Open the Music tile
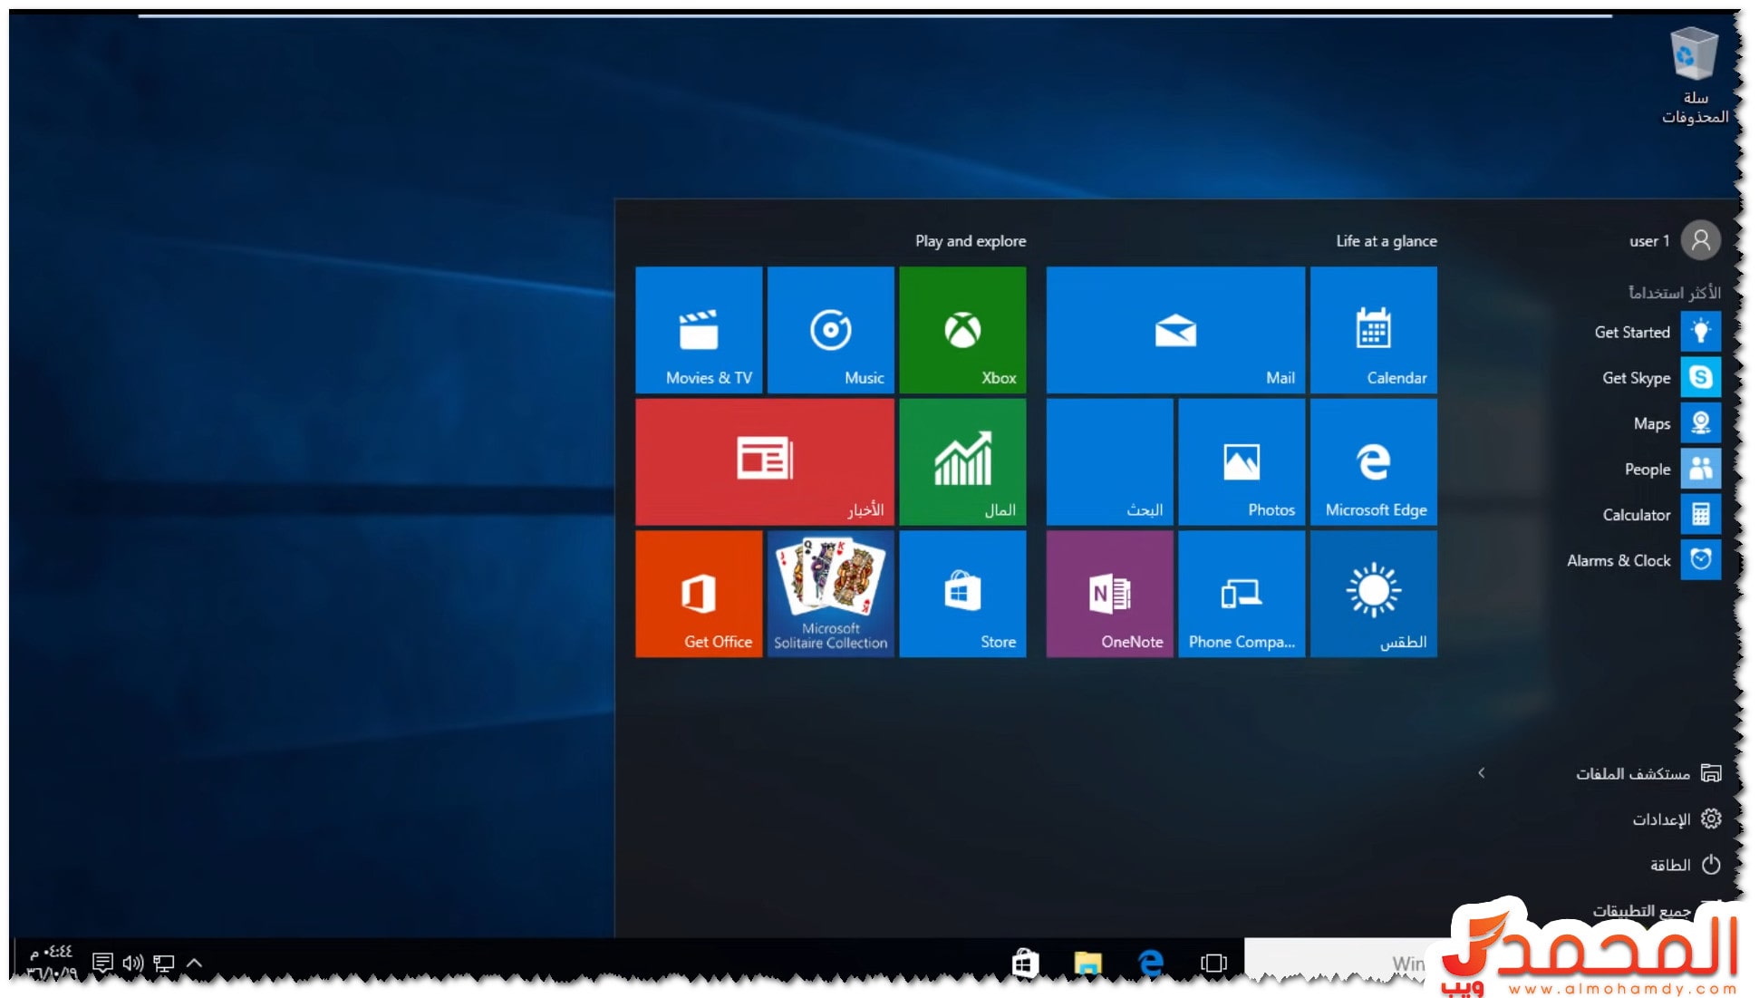Screen dimensions: 1759x998 [830, 330]
